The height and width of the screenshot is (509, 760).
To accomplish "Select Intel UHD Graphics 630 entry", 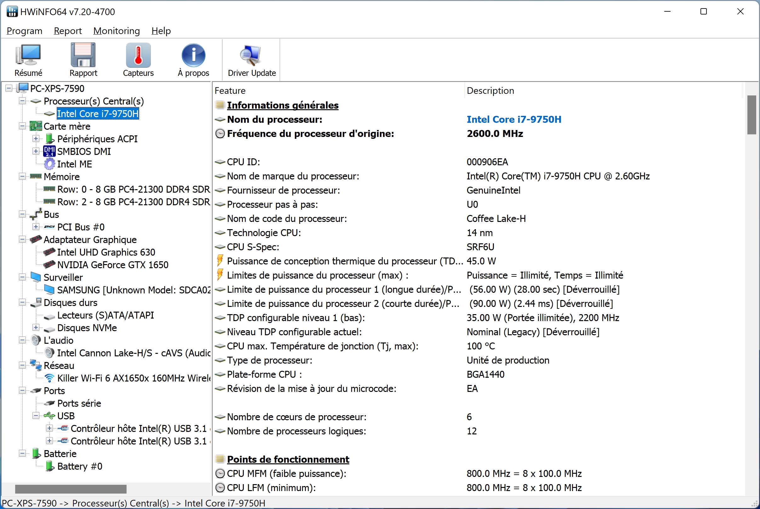I will click(106, 252).
